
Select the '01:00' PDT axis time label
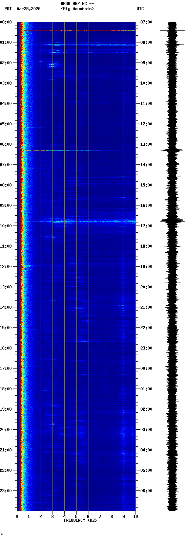pyautogui.click(x=6, y=42)
